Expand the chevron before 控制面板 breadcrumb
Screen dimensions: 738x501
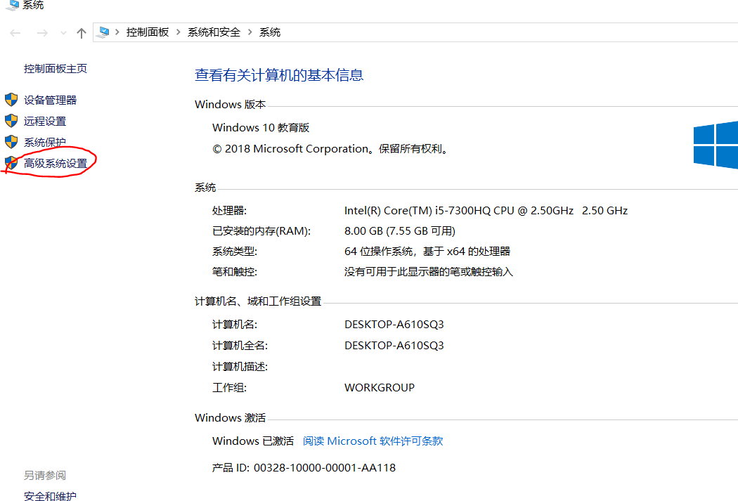(117, 32)
